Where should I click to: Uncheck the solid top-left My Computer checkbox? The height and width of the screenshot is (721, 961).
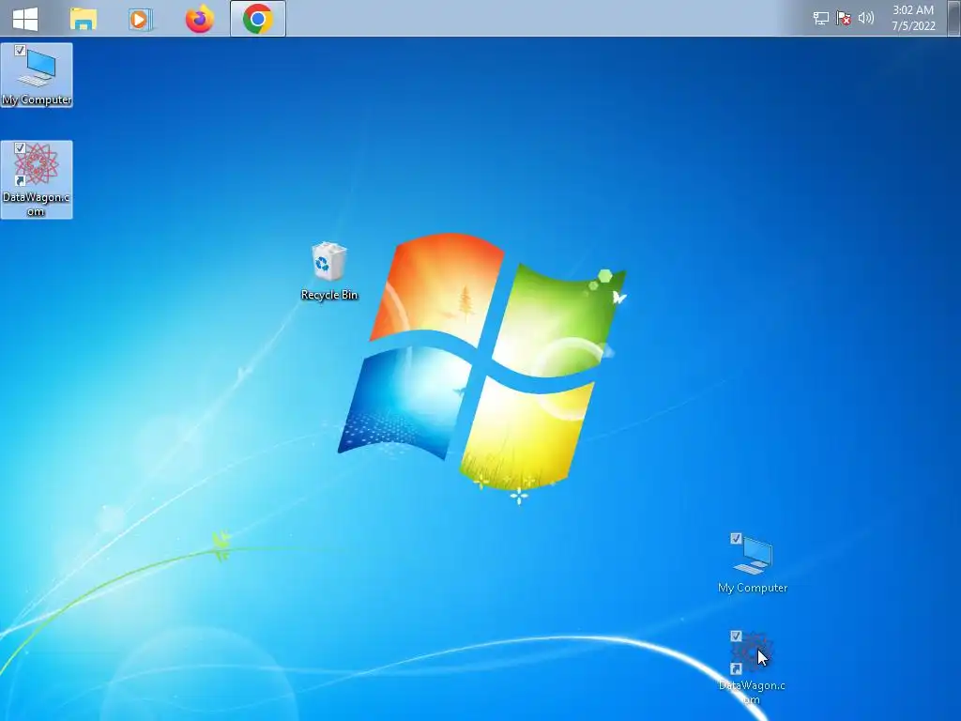point(20,51)
